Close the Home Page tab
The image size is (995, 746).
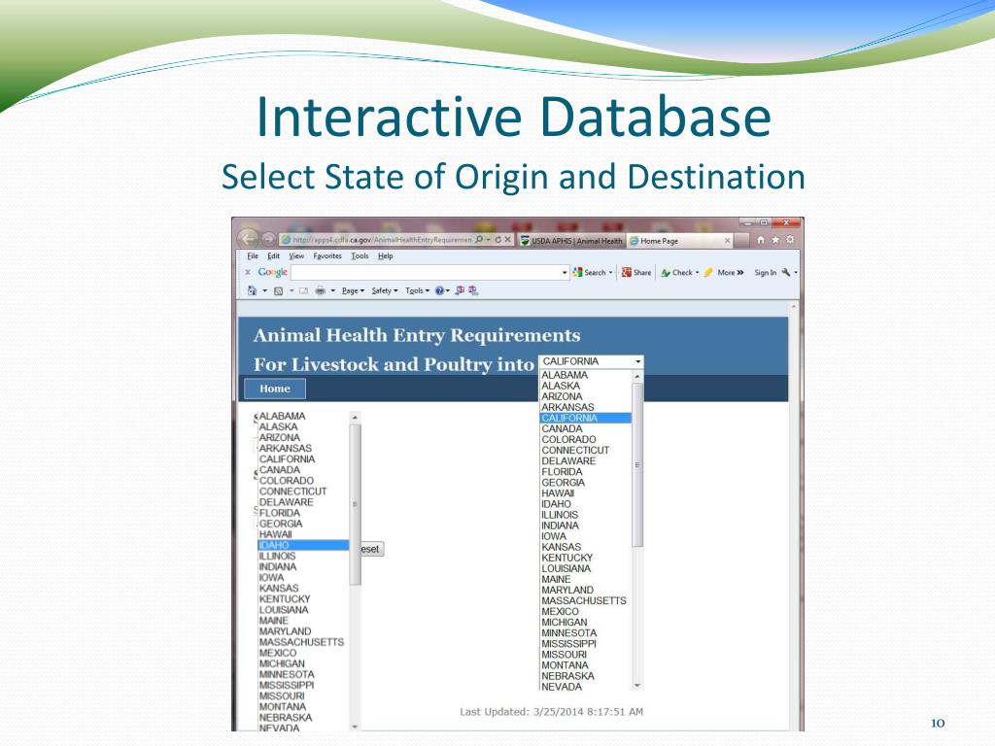click(x=727, y=241)
